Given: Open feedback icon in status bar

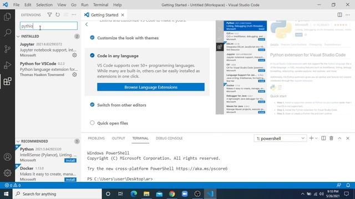Looking at the screenshot, I should [339, 185].
